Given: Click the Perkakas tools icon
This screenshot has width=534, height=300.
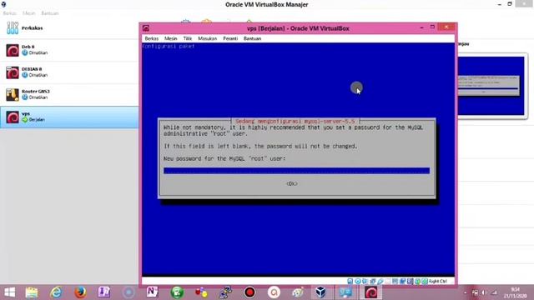Looking at the screenshot, I should (13, 28).
